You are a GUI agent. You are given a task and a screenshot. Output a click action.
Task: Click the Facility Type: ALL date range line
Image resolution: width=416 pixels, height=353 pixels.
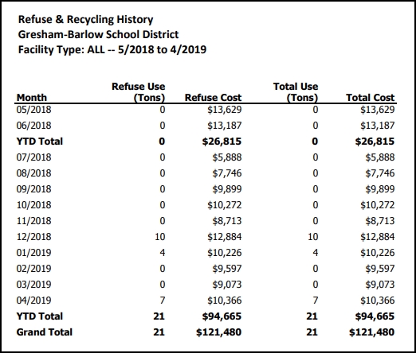tap(112, 49)
